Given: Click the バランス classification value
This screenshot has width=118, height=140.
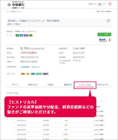Looking at the screenshot, I should [x=77, y=61].
